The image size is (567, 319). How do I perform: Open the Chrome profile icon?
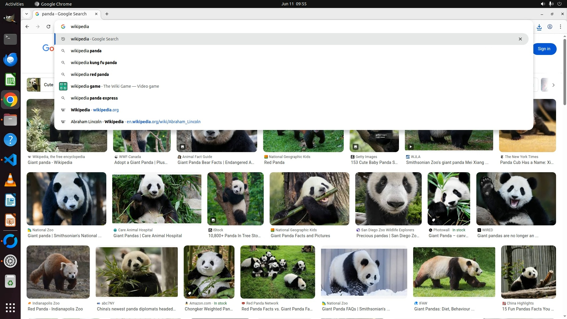click(550, 27)
